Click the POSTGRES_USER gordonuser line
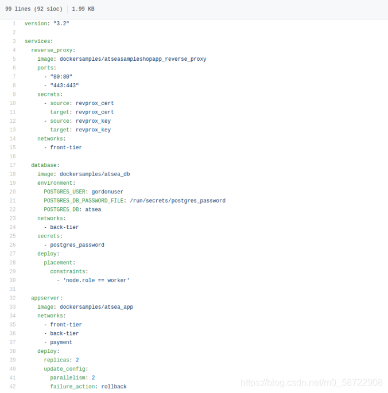 coord(84,192)
